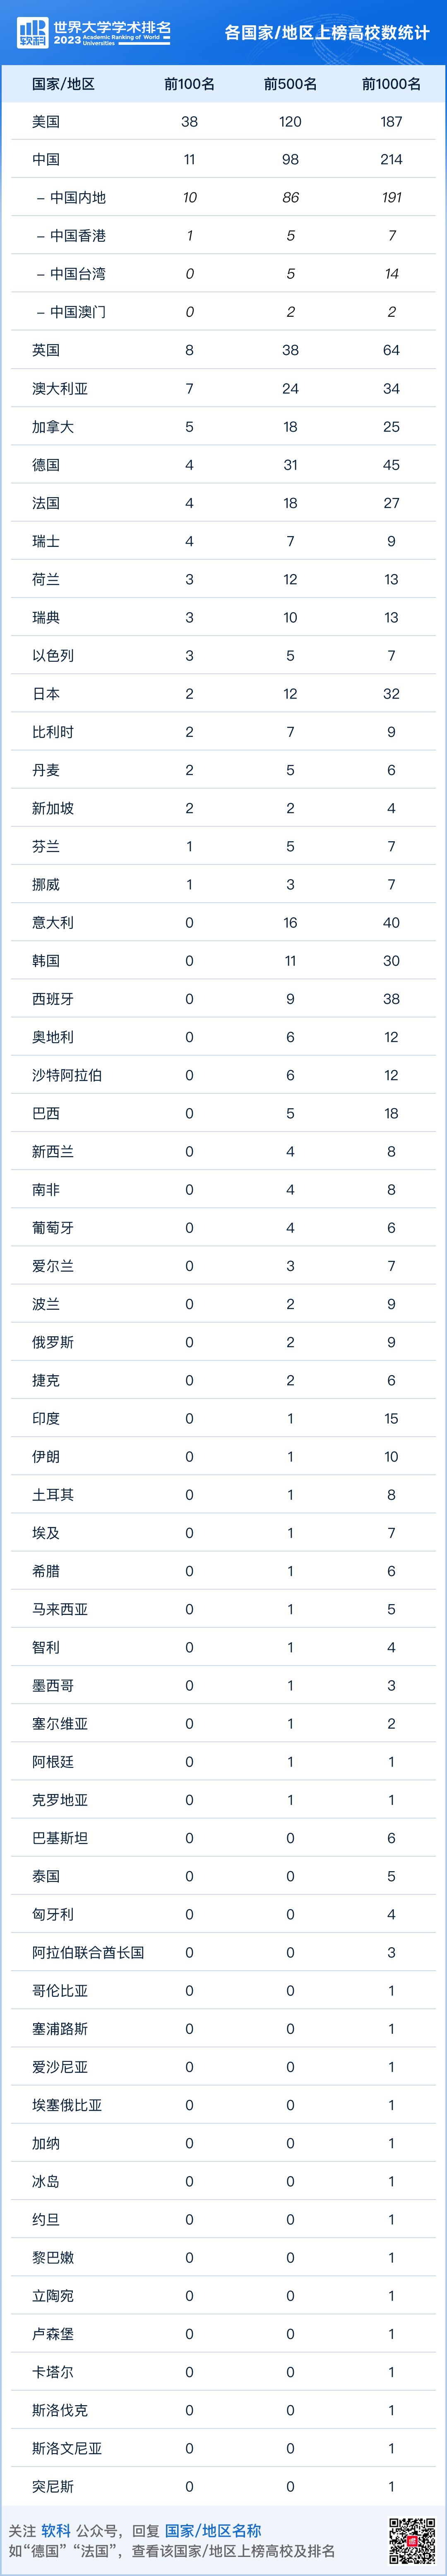
Task: Click the 国家/地区名称 link in the footer
Action: pos(212,2530)
